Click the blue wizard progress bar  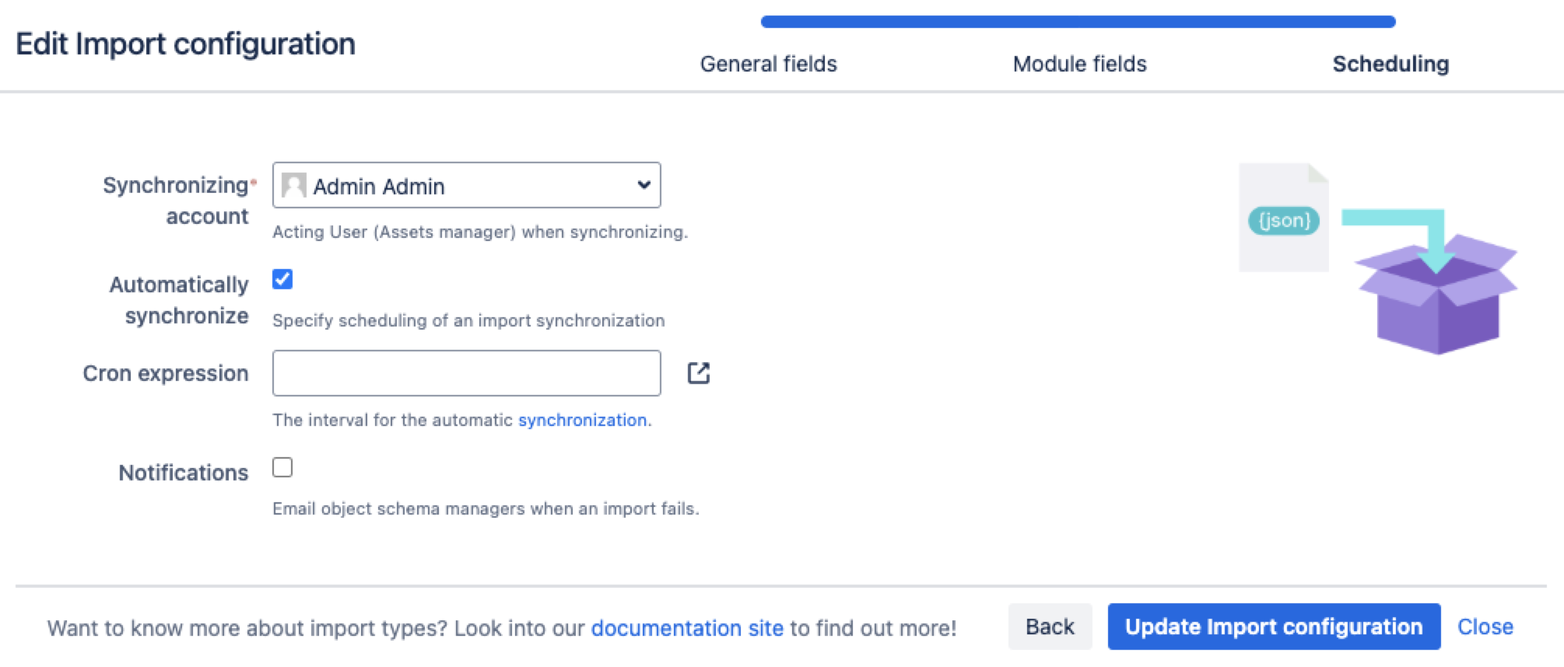[x=1078, y=22]
